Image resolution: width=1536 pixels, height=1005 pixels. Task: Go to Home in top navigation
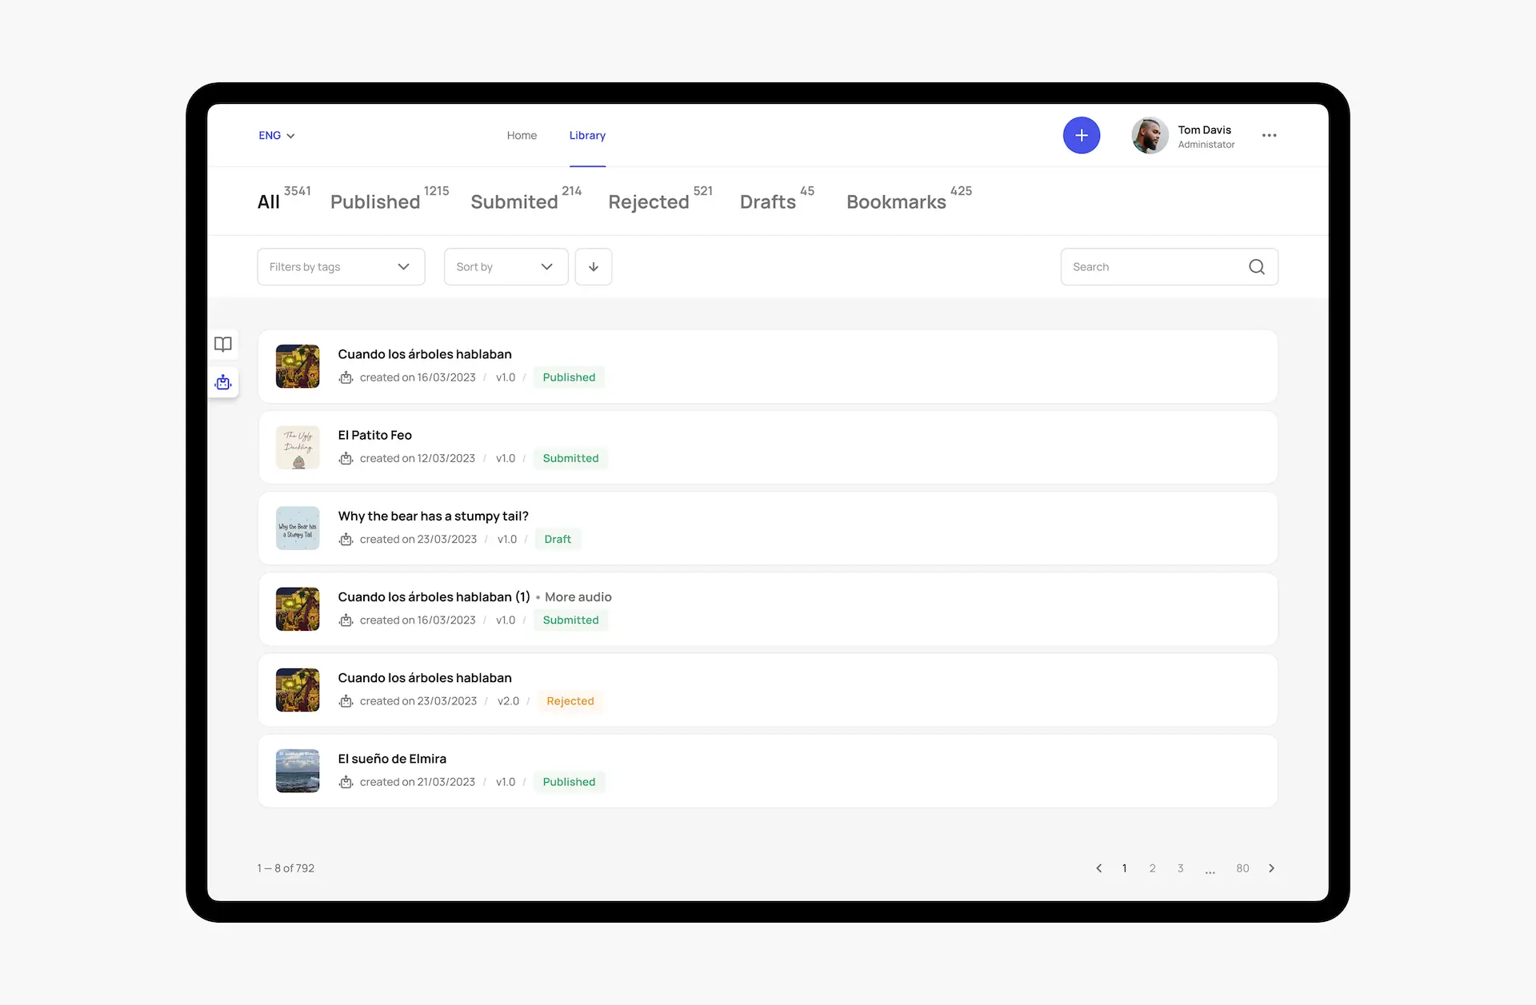point(522,136)
